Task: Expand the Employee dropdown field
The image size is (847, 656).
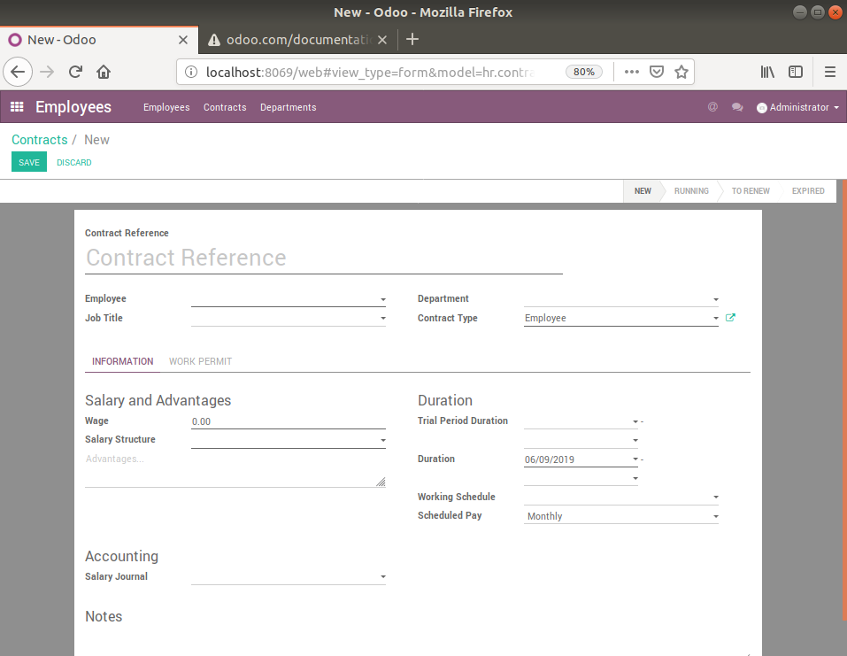Action: pyautogui.click(x=288, y=299)
